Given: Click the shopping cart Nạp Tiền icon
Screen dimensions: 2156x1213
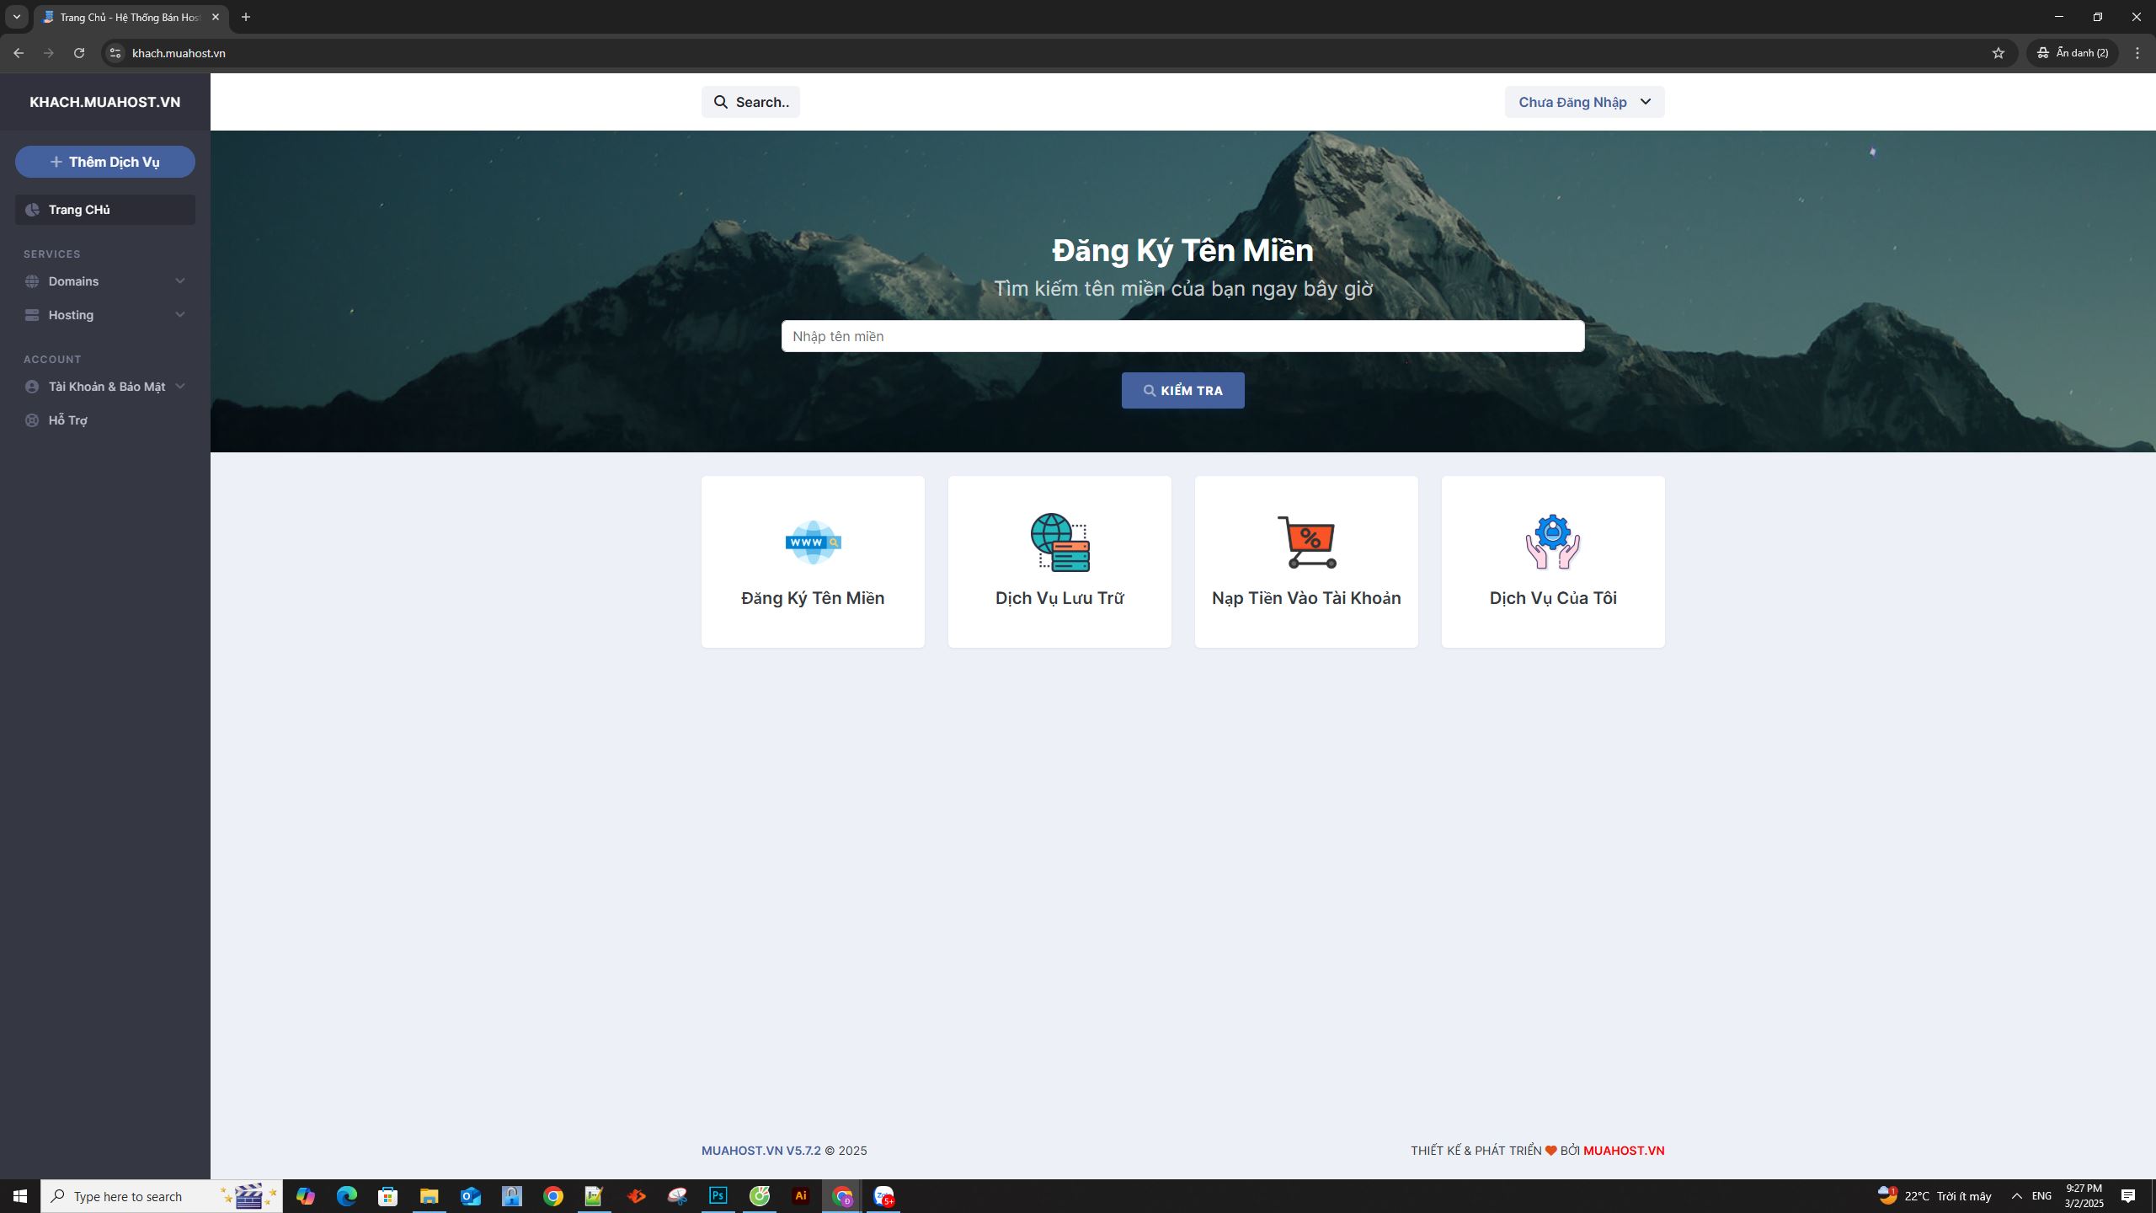Looking at the screenshot, I should click(x=1306, y=542).
